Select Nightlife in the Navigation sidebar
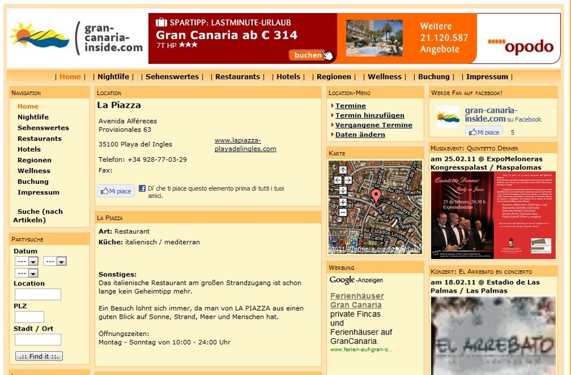Image resolution: width=571 pixels, height=375 pixels. pos(33,117)
